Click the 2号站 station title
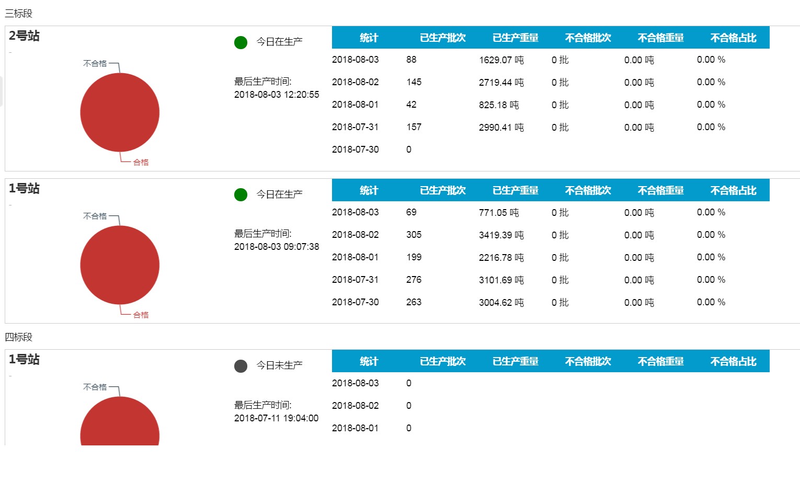Viewport: 800px width, 482px height. click(x=24, y=36)
